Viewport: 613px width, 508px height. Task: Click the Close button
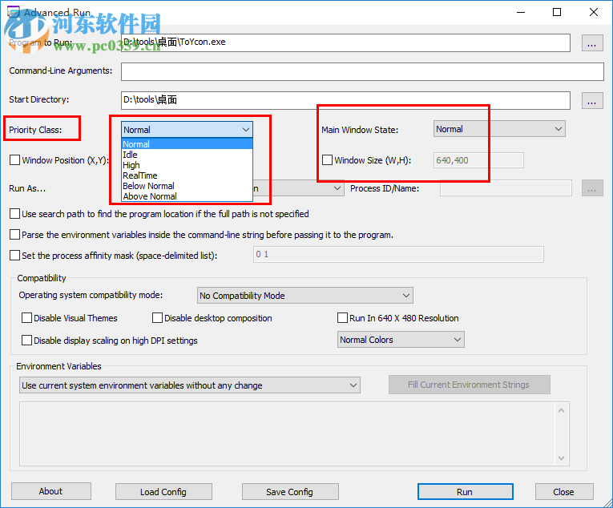click(564, 492)
